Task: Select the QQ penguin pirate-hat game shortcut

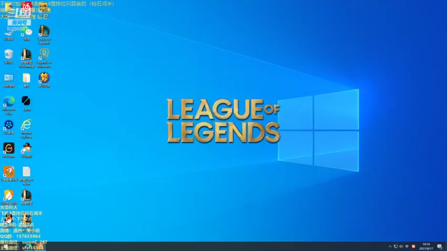Action: [26, 151]
